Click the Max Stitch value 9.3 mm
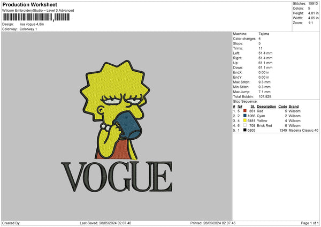321x227 pixels. [264, 82]
